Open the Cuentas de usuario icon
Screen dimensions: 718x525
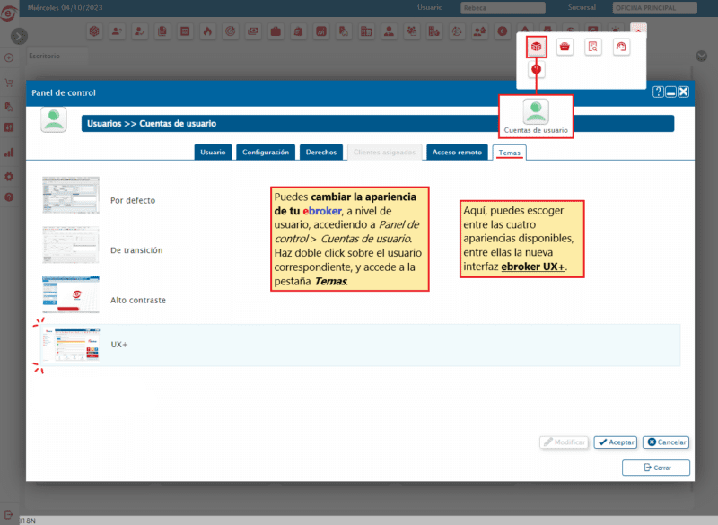tap(536, 112)
